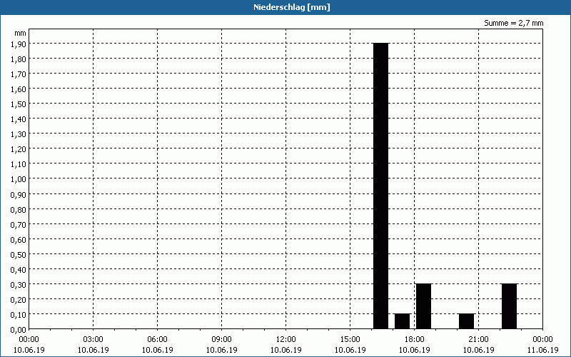Click the tallest bar reaching 1,90 mm

click(381, 186)
